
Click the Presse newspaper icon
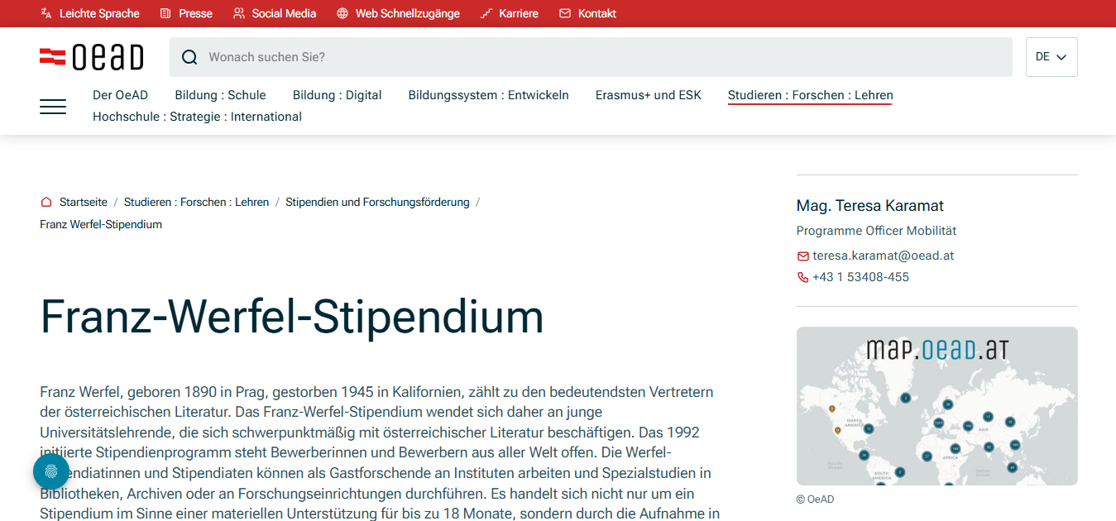point(165,13)
